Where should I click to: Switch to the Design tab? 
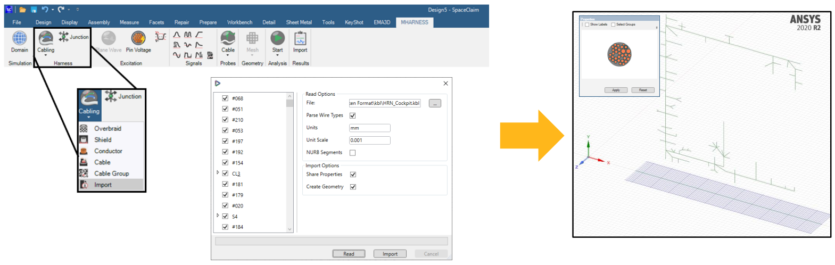click(44, 22)
